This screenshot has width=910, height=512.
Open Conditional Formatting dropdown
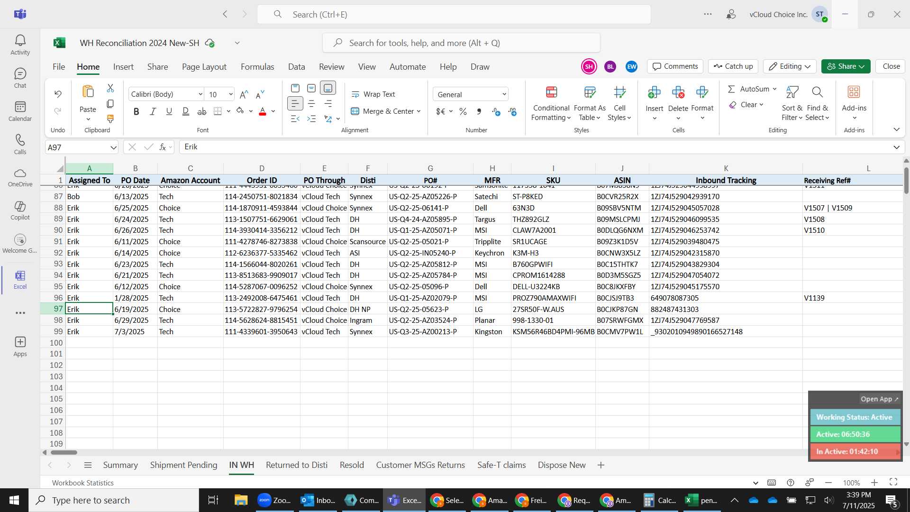point(551,103)
